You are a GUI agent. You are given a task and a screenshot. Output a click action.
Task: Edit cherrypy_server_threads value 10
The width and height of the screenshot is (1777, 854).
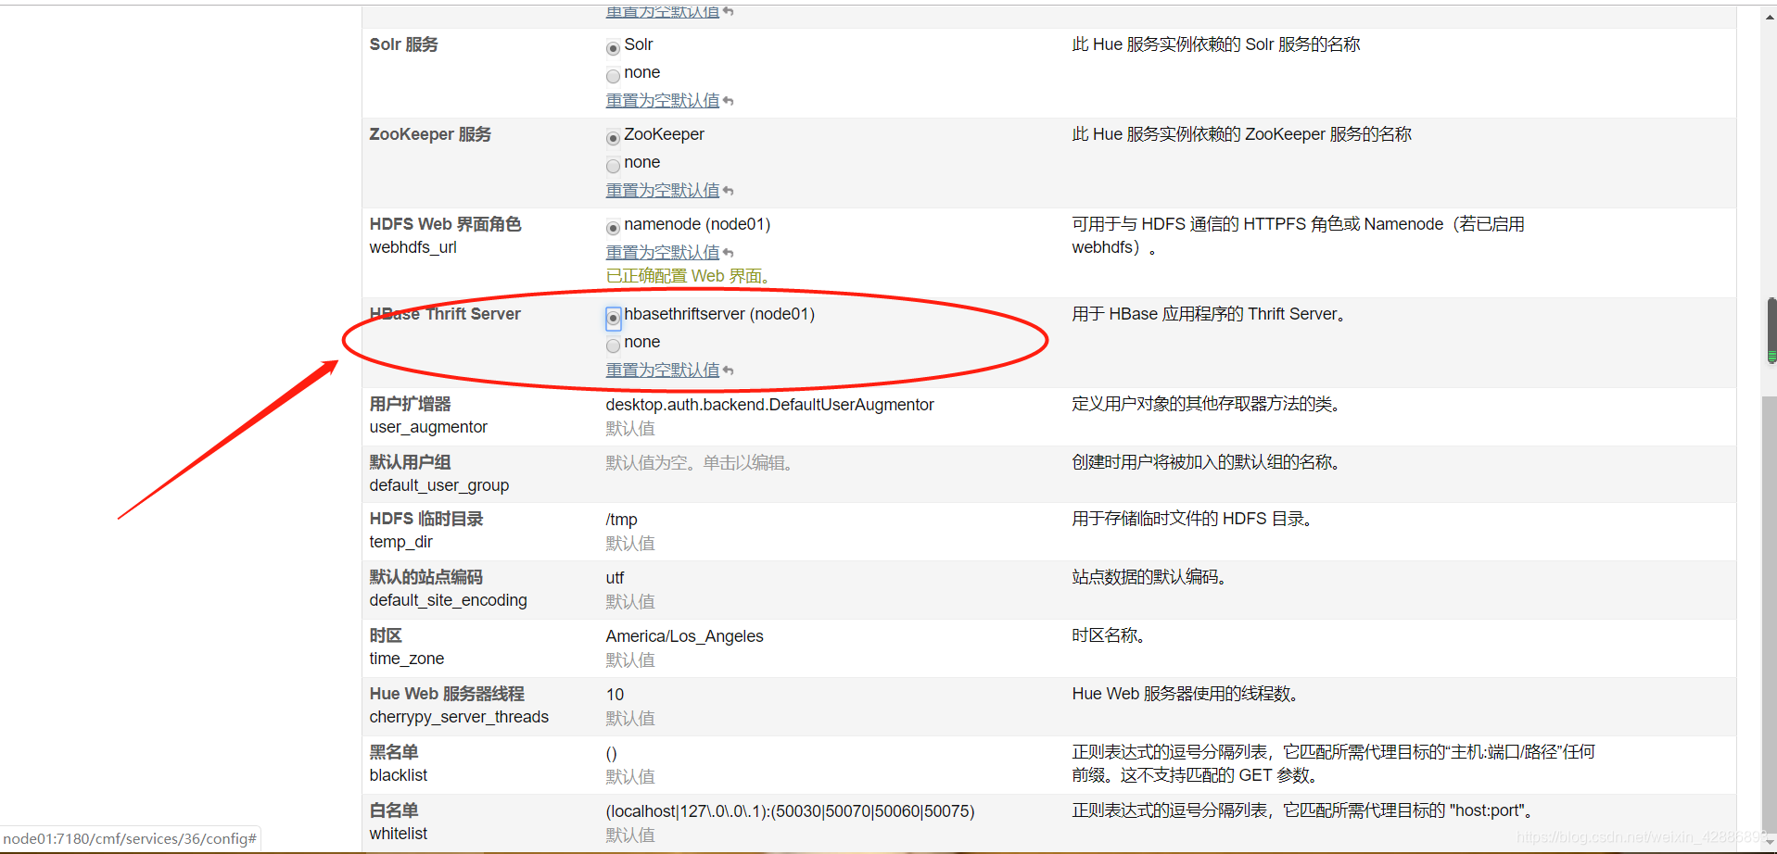pyautogui.click(x=616, y=695)
